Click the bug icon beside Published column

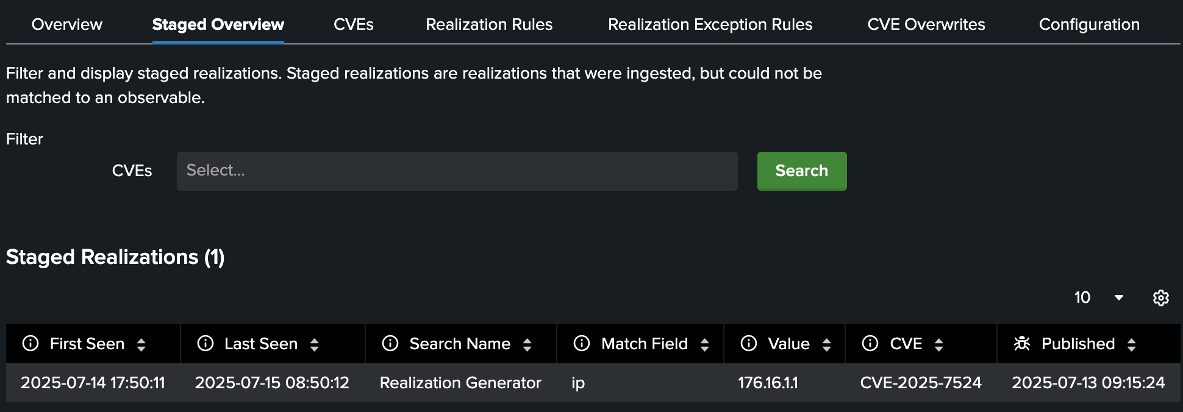tap(1021, 343)
